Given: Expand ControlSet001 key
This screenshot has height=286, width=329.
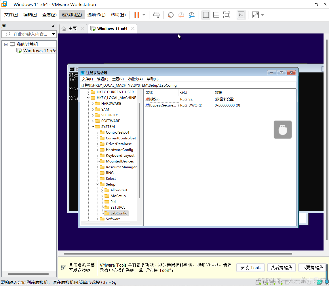Looking at the screenshot, I should click(97, 132).
